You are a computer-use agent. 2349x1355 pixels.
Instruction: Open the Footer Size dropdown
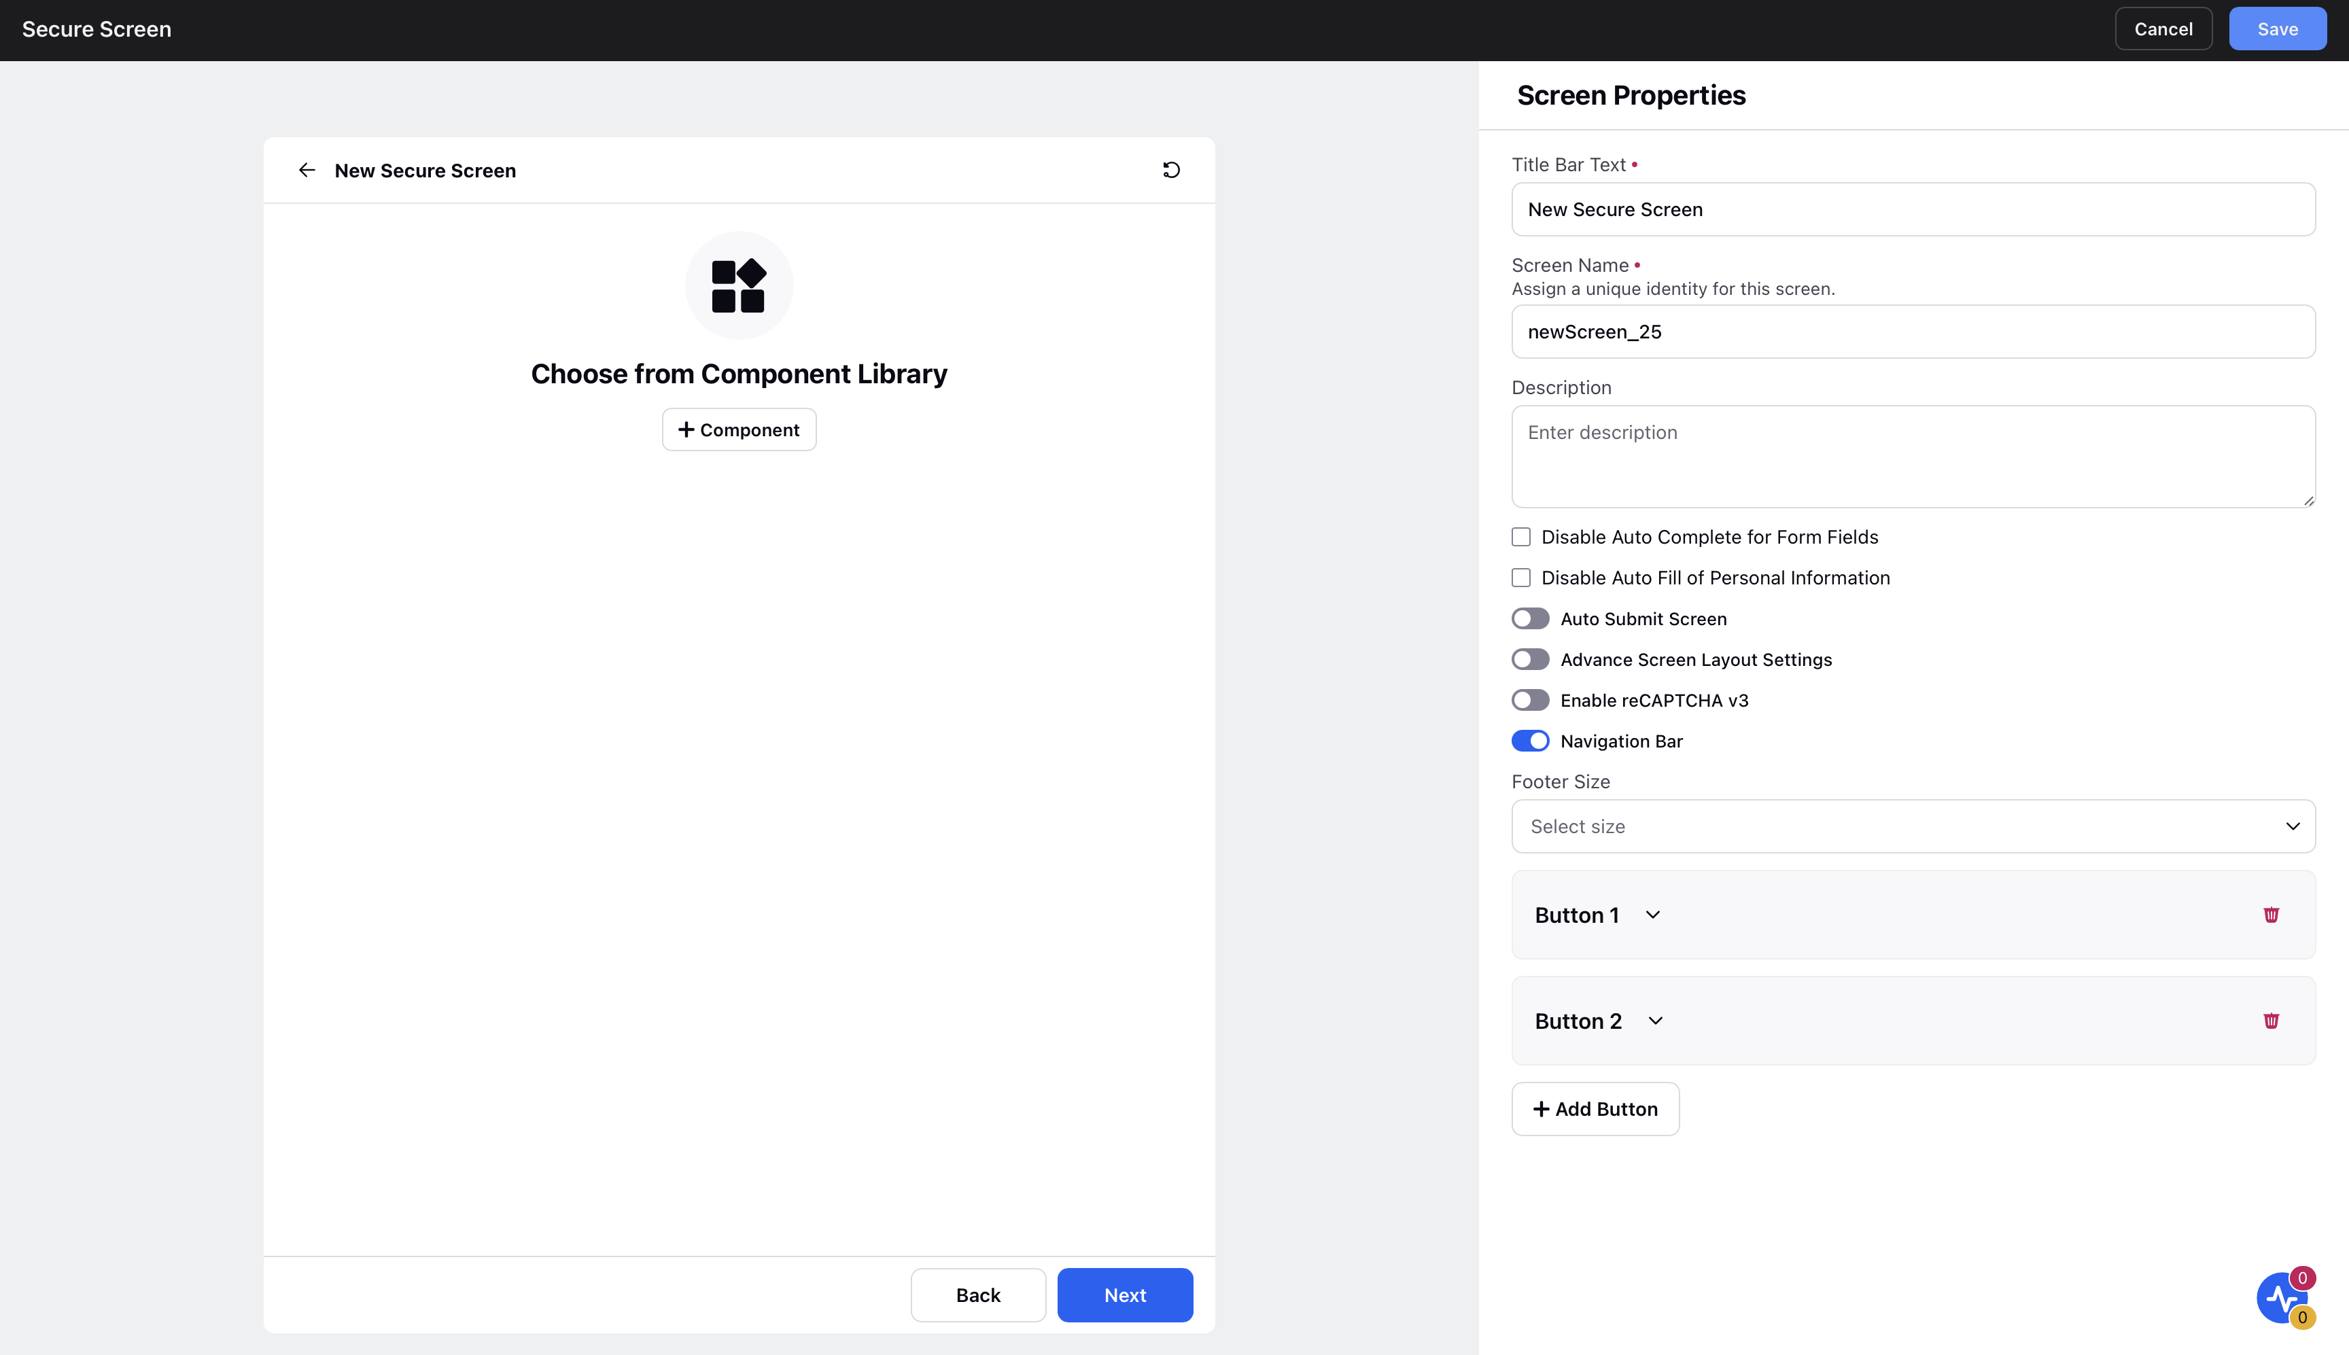(x=1913, y=826)
